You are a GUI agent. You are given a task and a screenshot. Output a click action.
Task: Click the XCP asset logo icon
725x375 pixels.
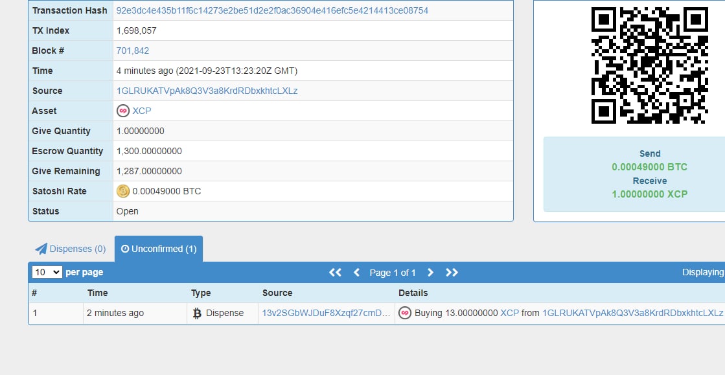pos(123,111)
